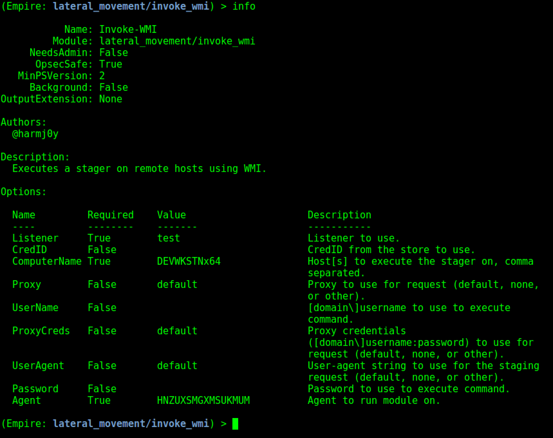Click the ProxyCreds option's 'default' value

coord(177,331)
